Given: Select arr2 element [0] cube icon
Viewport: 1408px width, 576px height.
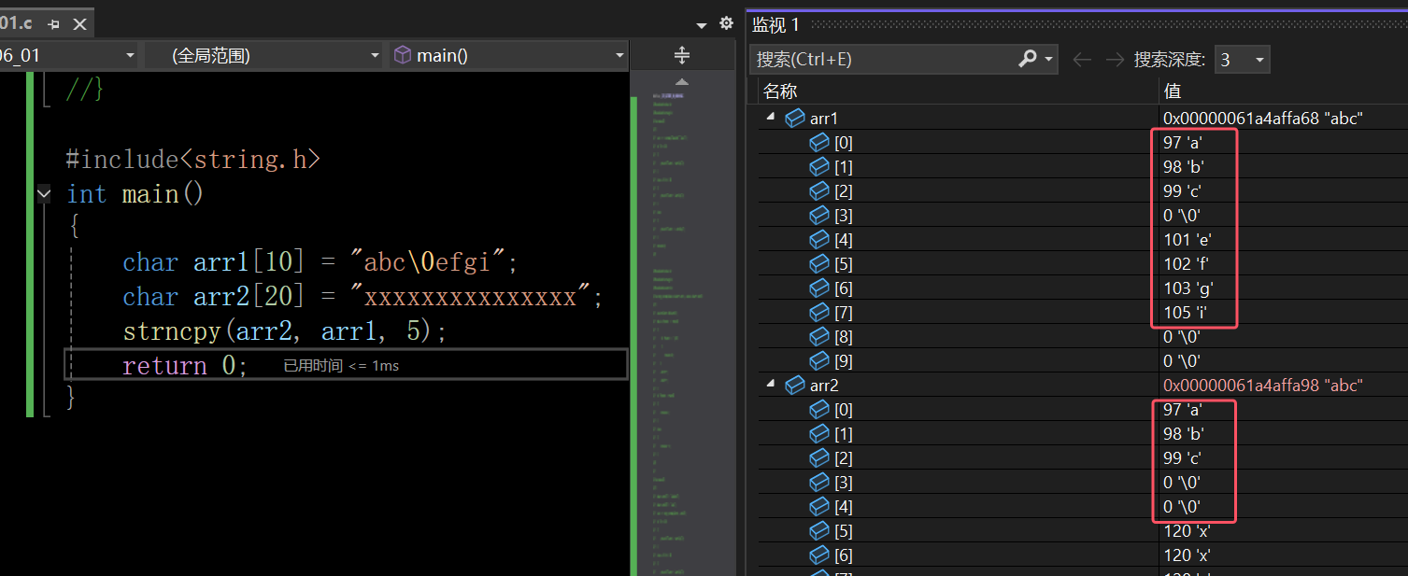Looking at the screenshot, I should [819, 409].
